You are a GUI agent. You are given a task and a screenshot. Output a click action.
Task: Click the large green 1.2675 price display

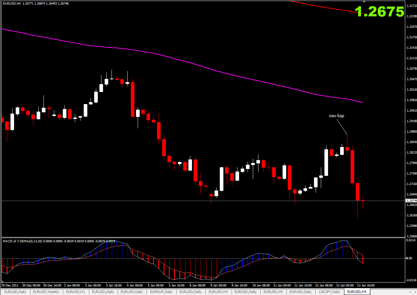pos(379,12)
